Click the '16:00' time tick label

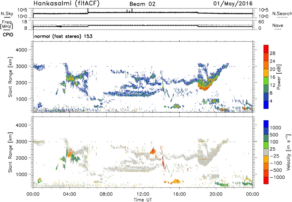click(179, 194)
